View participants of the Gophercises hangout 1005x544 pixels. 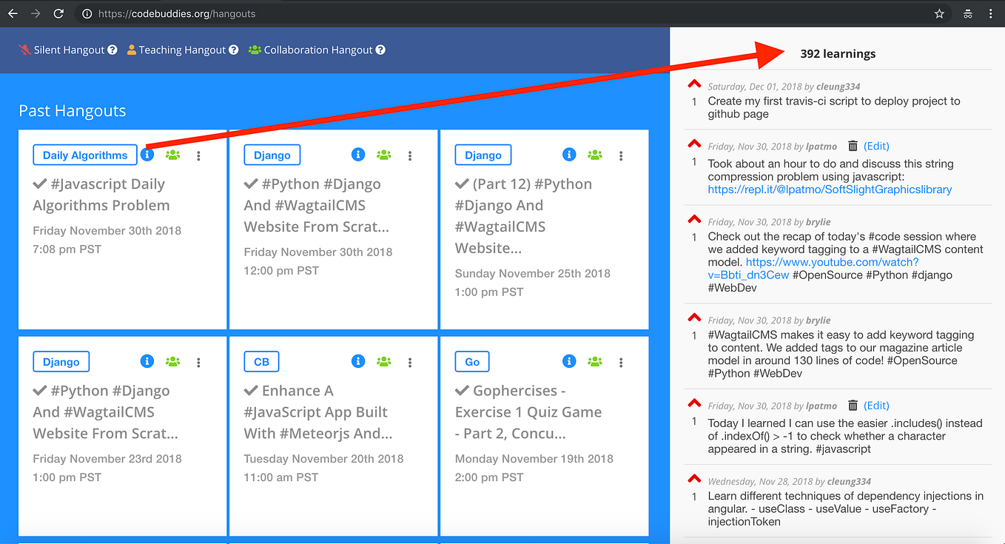pyautogui.click(x=594, y=361)
